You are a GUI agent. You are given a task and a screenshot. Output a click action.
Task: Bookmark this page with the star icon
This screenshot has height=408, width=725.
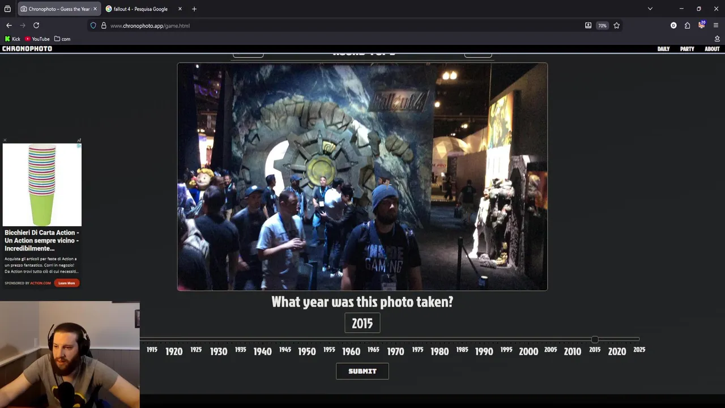click(x=616, y=25)
